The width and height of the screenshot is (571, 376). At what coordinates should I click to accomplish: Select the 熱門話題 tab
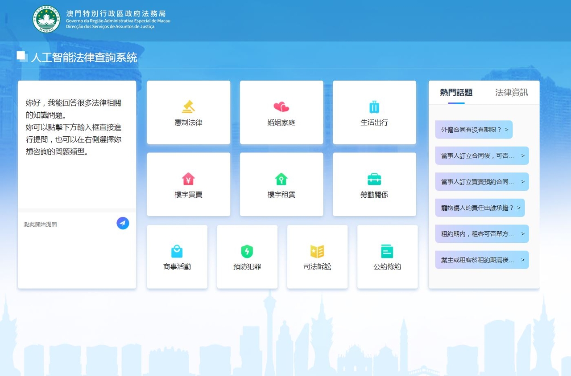(456, 93)
